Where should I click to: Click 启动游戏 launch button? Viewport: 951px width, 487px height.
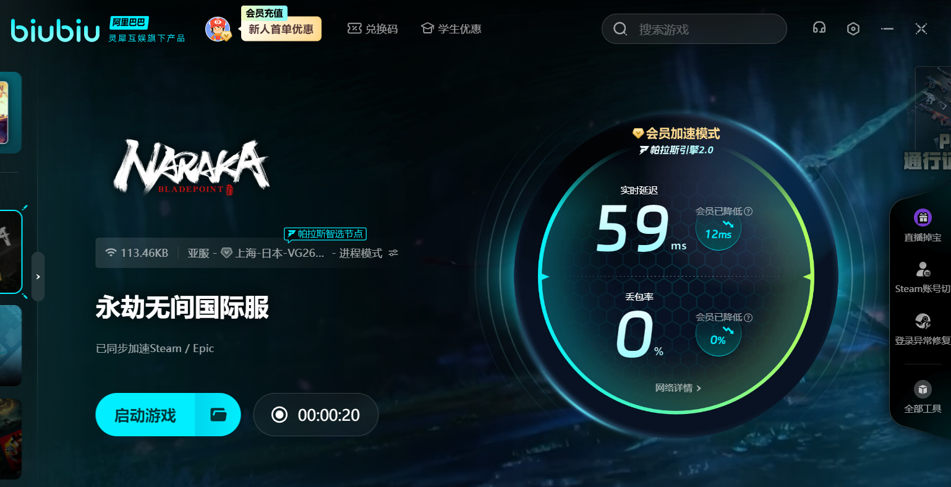145,415
